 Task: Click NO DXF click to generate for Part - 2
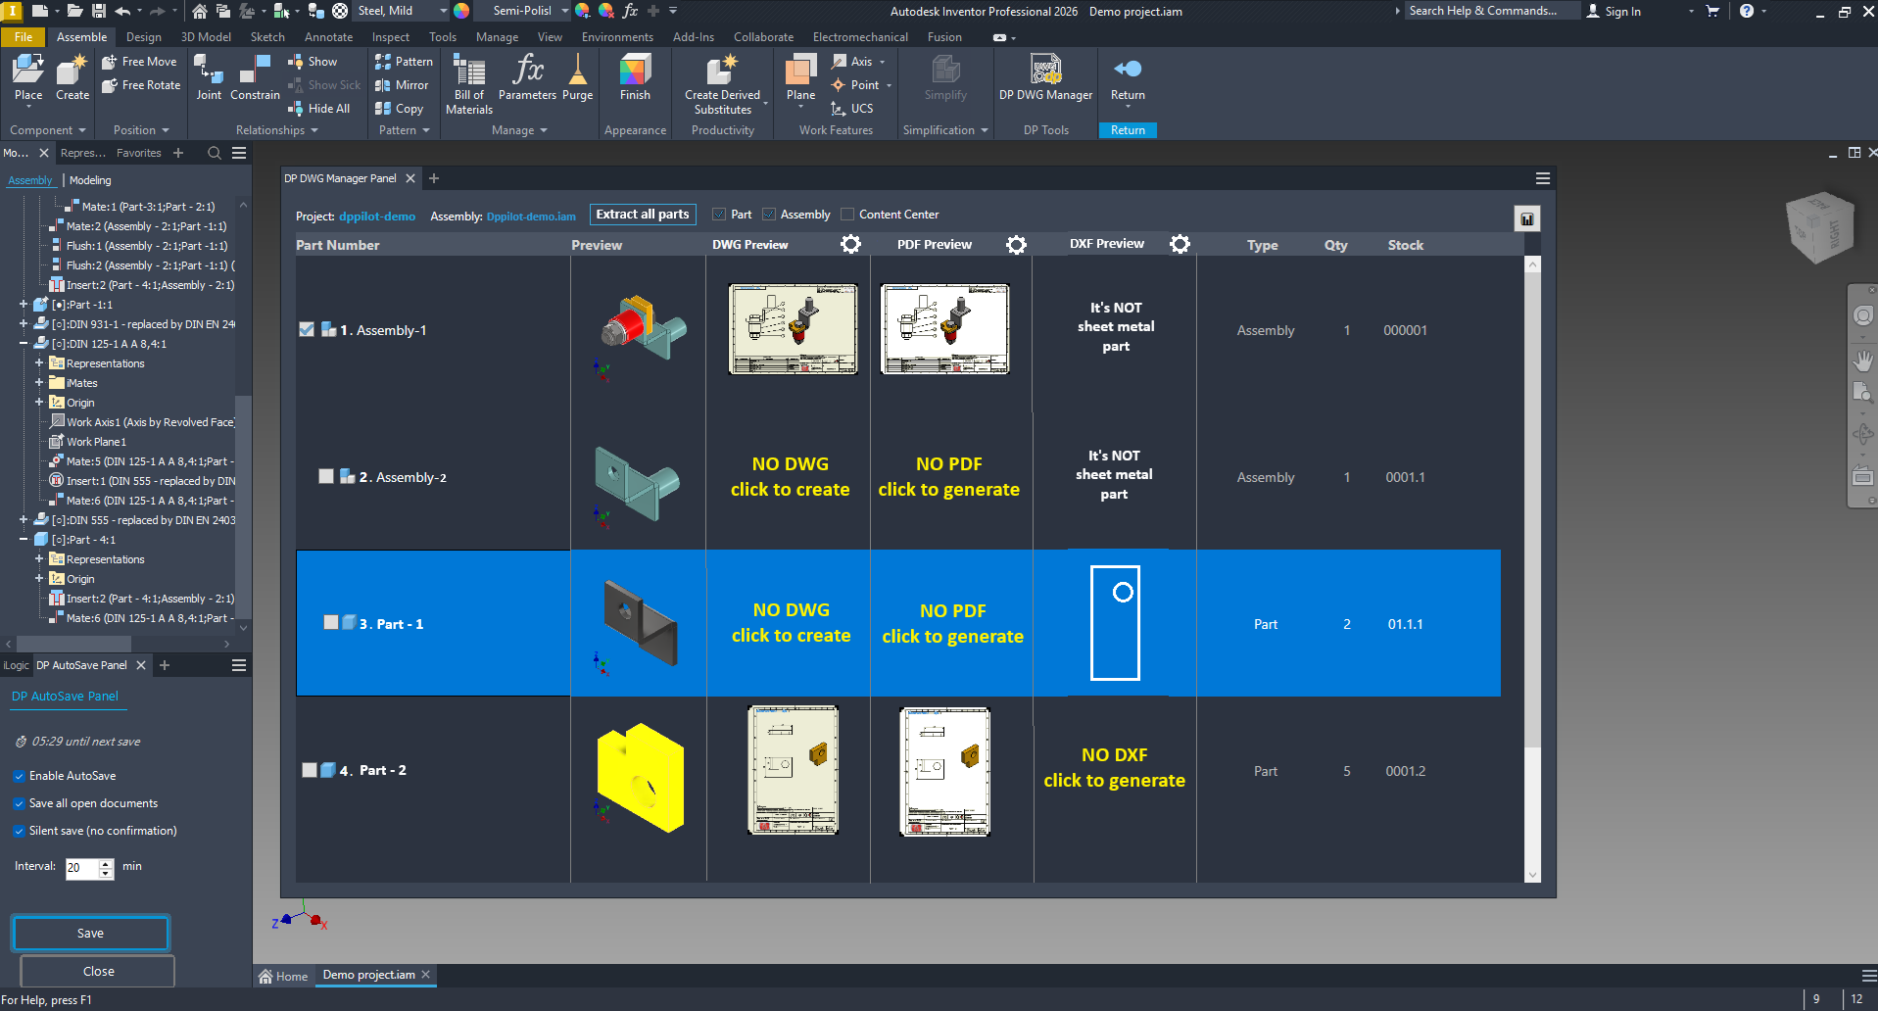(1114, 768)
